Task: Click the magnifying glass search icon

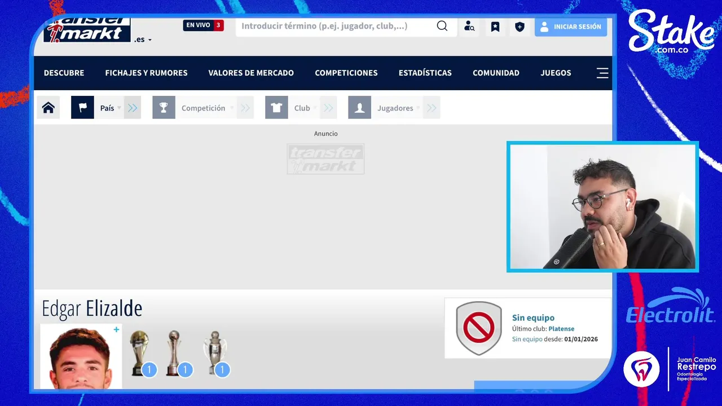Action: pyautogui.click(x=442, y=26)
